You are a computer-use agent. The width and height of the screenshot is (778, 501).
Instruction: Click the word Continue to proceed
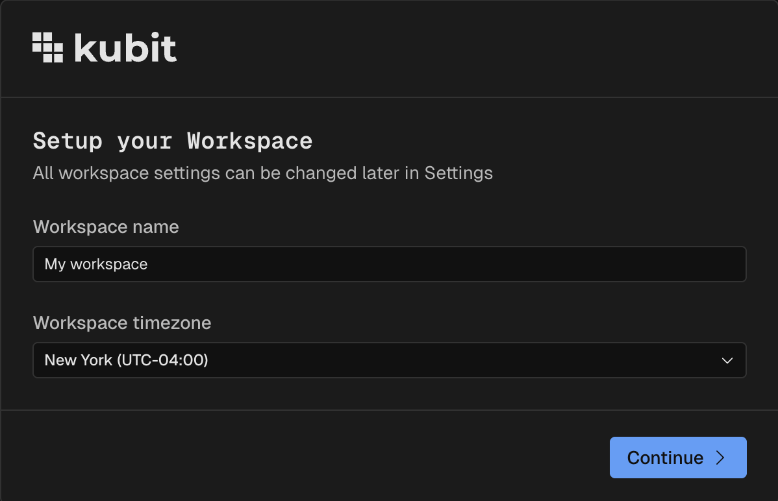pos(665,458)
